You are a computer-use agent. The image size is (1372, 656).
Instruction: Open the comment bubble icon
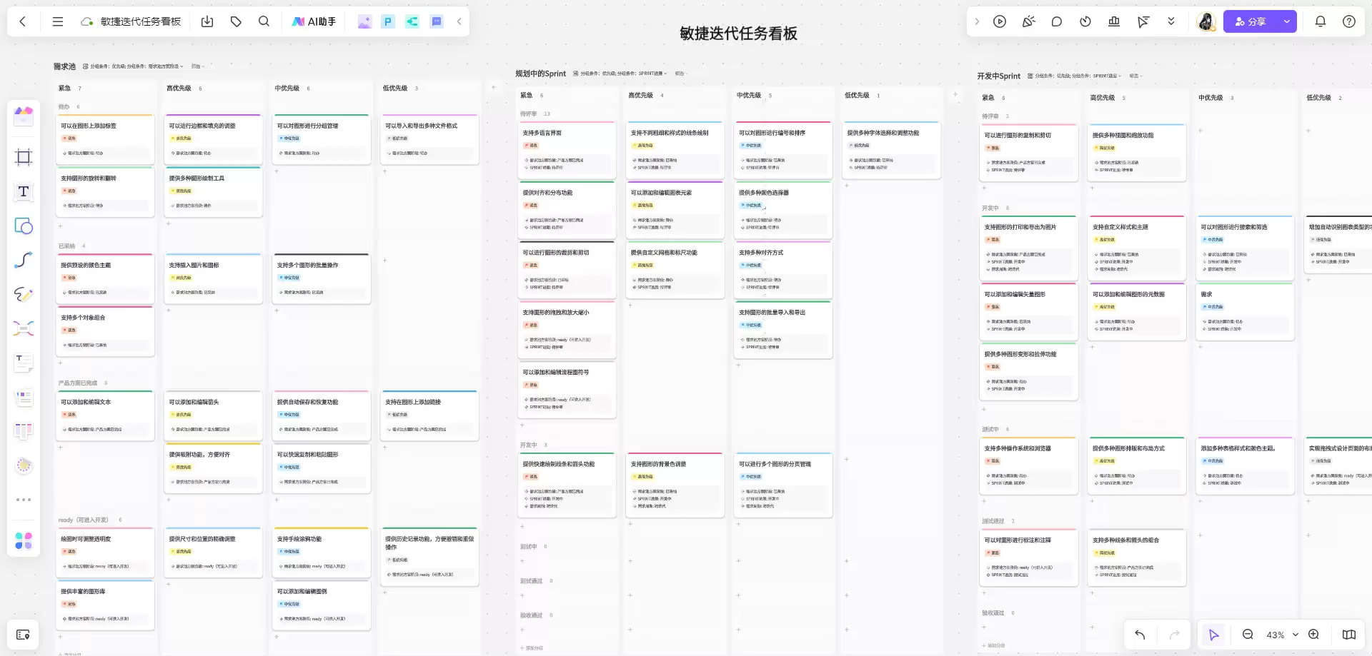coord(1057,21)
